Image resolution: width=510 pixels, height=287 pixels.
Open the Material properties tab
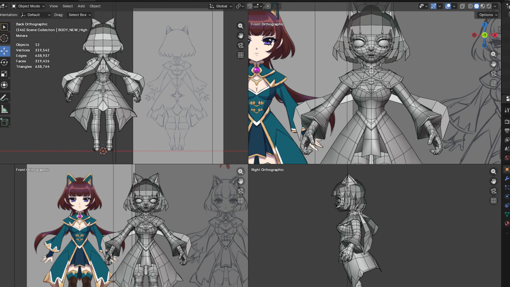[x=507, y=223]
